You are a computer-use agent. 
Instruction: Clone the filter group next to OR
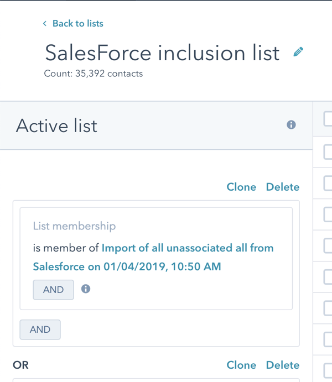click(241, 365)
